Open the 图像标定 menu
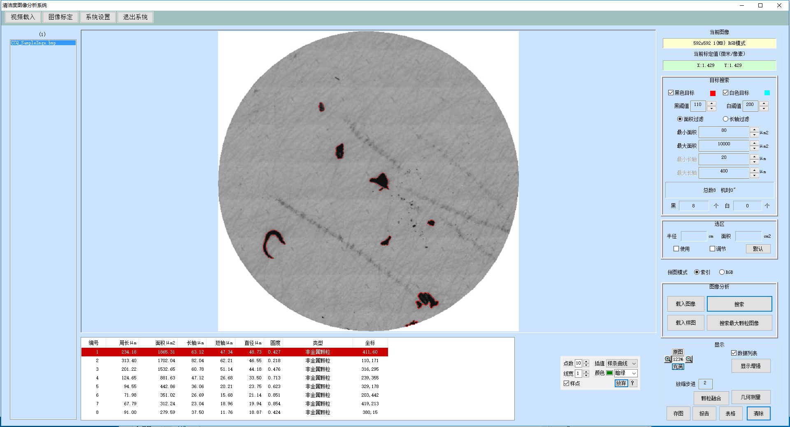 60,17
